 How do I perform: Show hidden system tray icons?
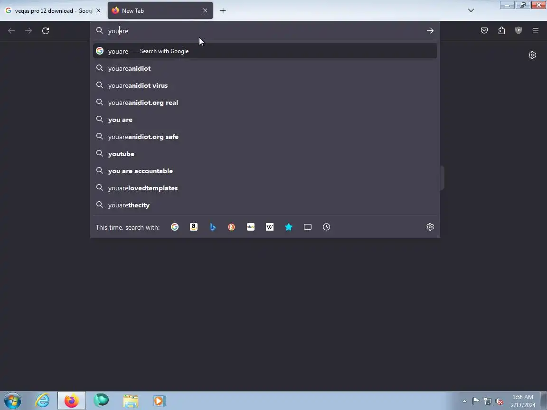click(464, 401)
